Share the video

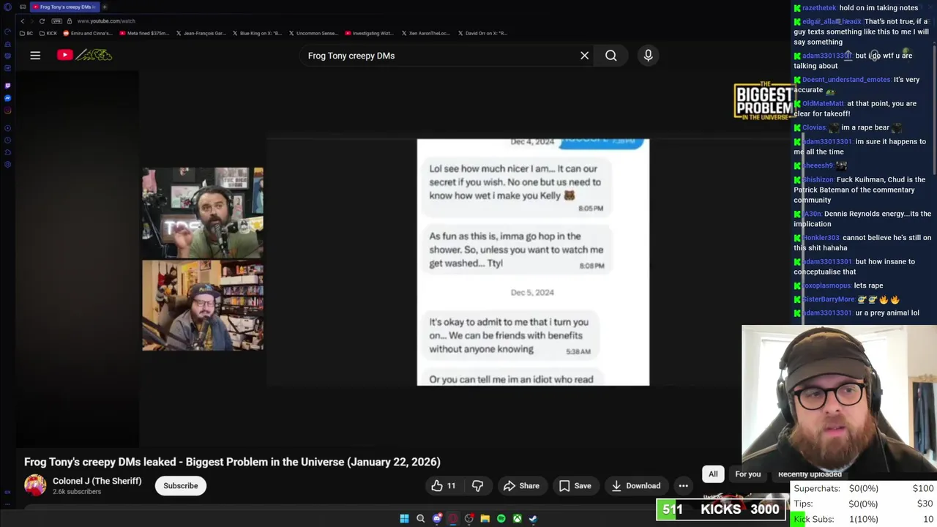(x=521, y=485)
